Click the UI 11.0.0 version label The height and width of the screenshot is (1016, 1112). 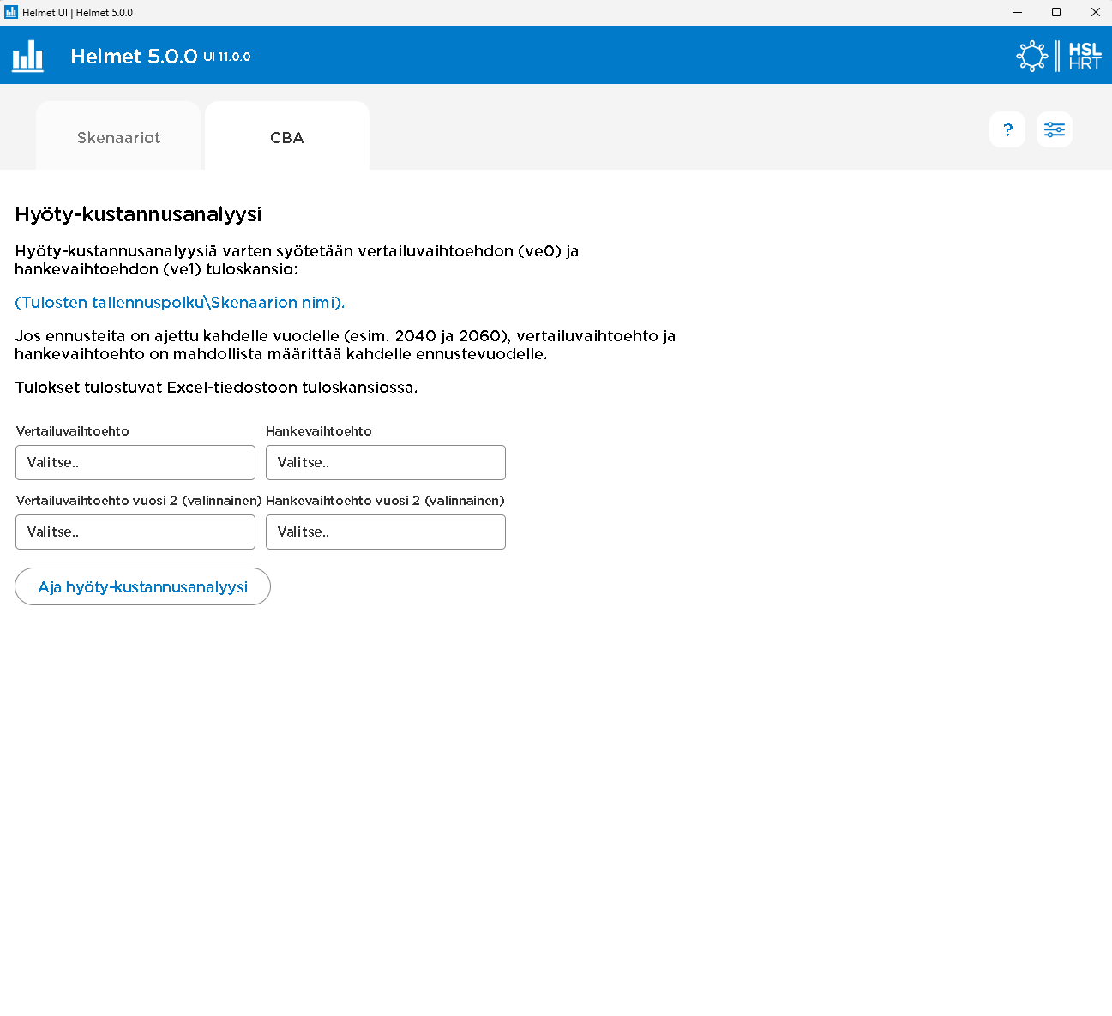pyautogui.click(x=227, y=57)
